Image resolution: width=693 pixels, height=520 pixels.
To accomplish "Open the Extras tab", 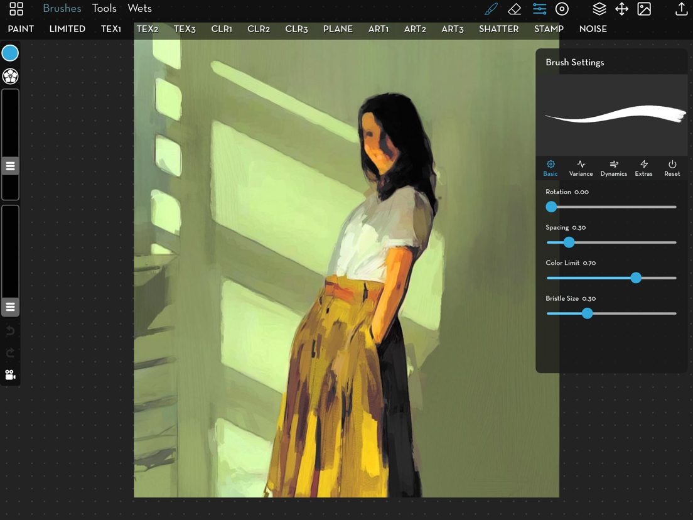I will [x=643, y=168].
